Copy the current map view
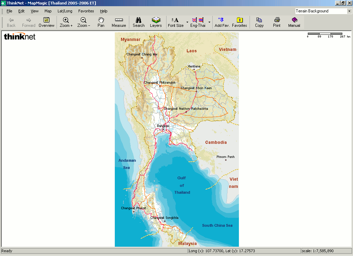 [x=259, y=22]
